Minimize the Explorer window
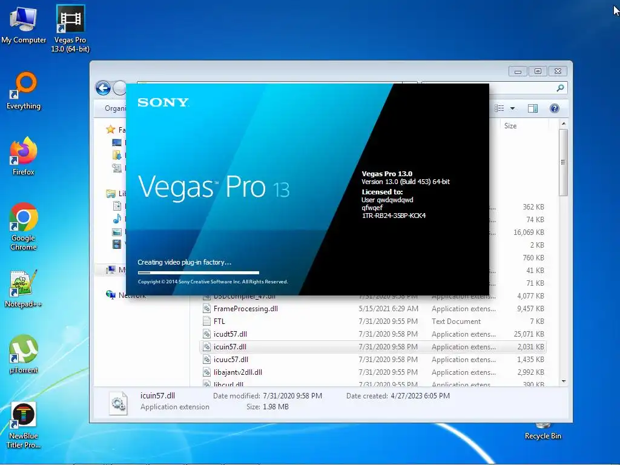 (518, 71)
